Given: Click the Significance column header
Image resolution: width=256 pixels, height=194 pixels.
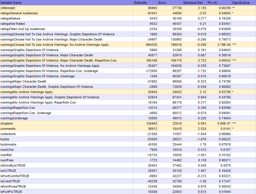Looking at the screenshot, I should point(244,3).
